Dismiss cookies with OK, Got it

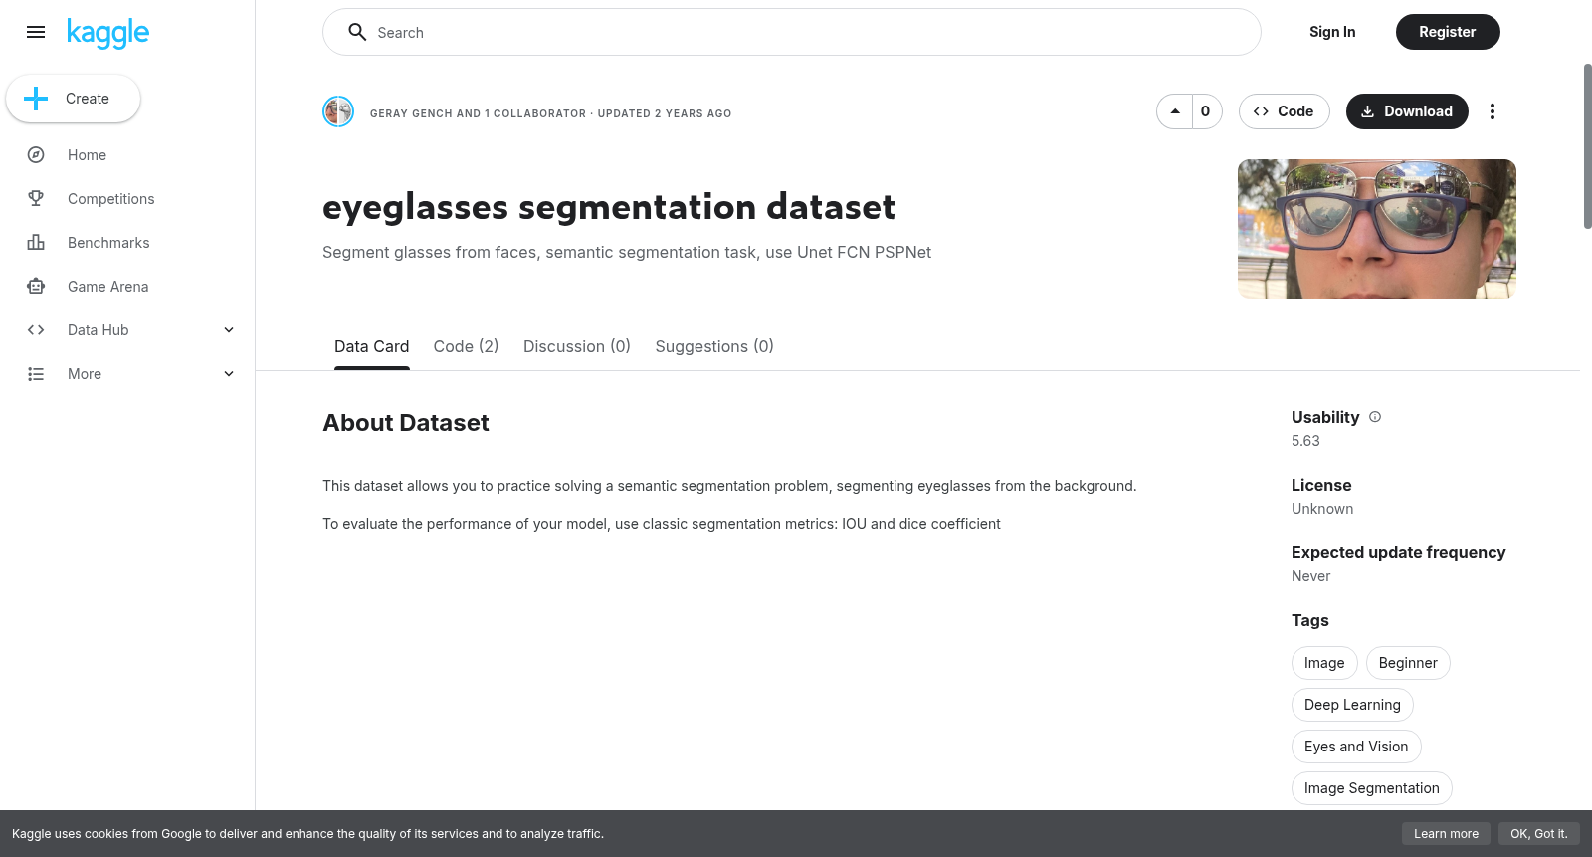coord(1538,834)
